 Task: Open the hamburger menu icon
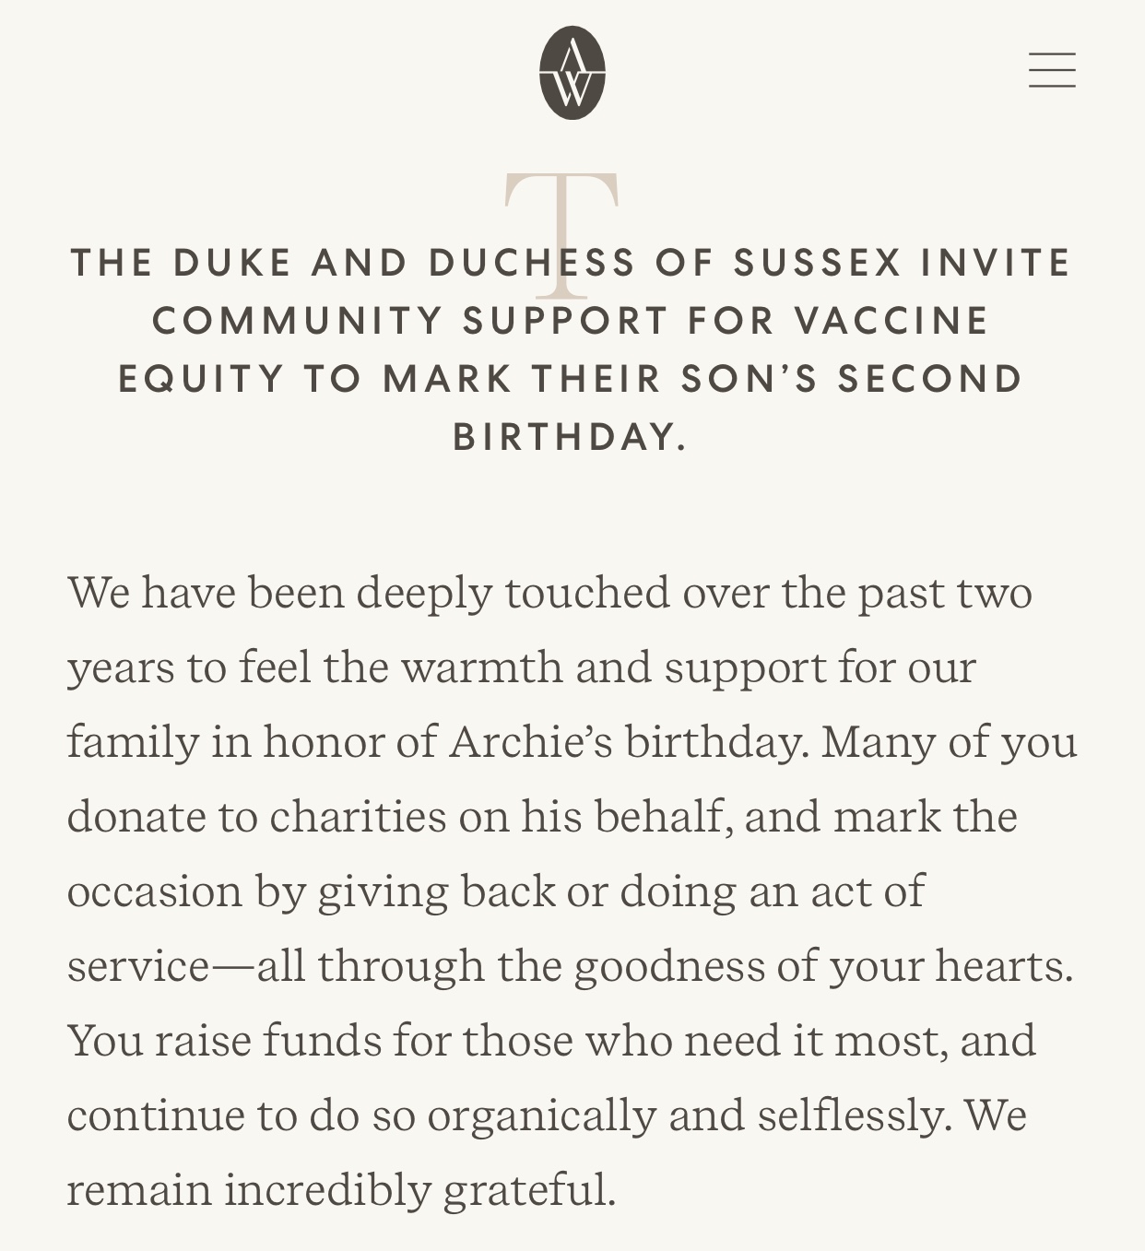(x=1052, y=70)
